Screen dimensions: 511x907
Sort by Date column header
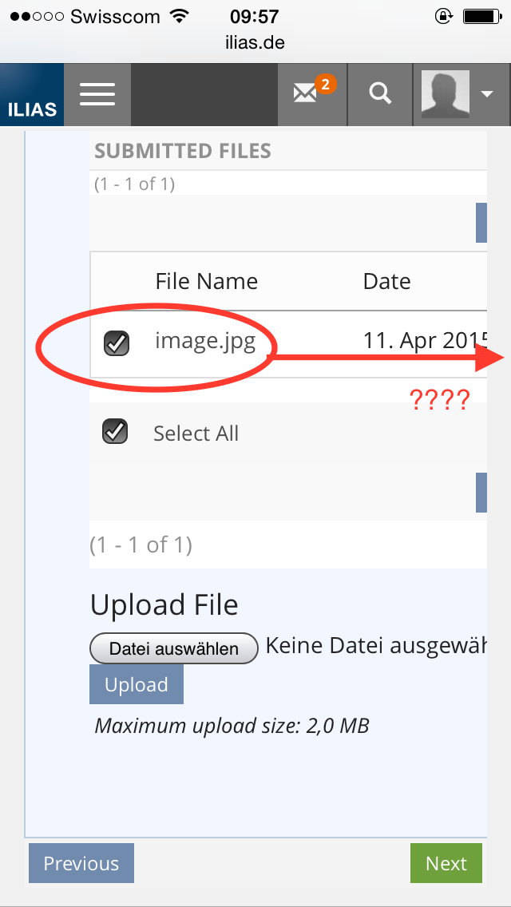pyautogui.click(x=386, y=281)
